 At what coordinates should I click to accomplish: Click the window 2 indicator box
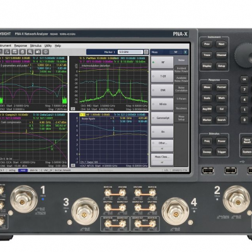click(73, 109)
